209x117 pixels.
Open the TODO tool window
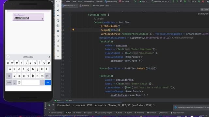(x=128, y=113)
